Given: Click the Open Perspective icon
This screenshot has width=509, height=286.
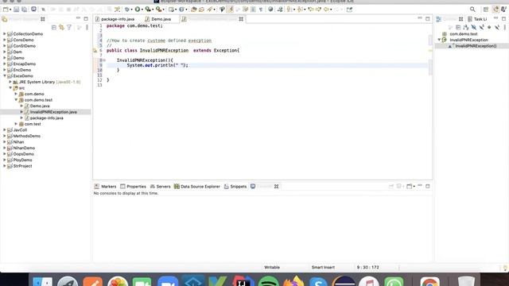Looking at the screenshot, I should pos(486,10).
